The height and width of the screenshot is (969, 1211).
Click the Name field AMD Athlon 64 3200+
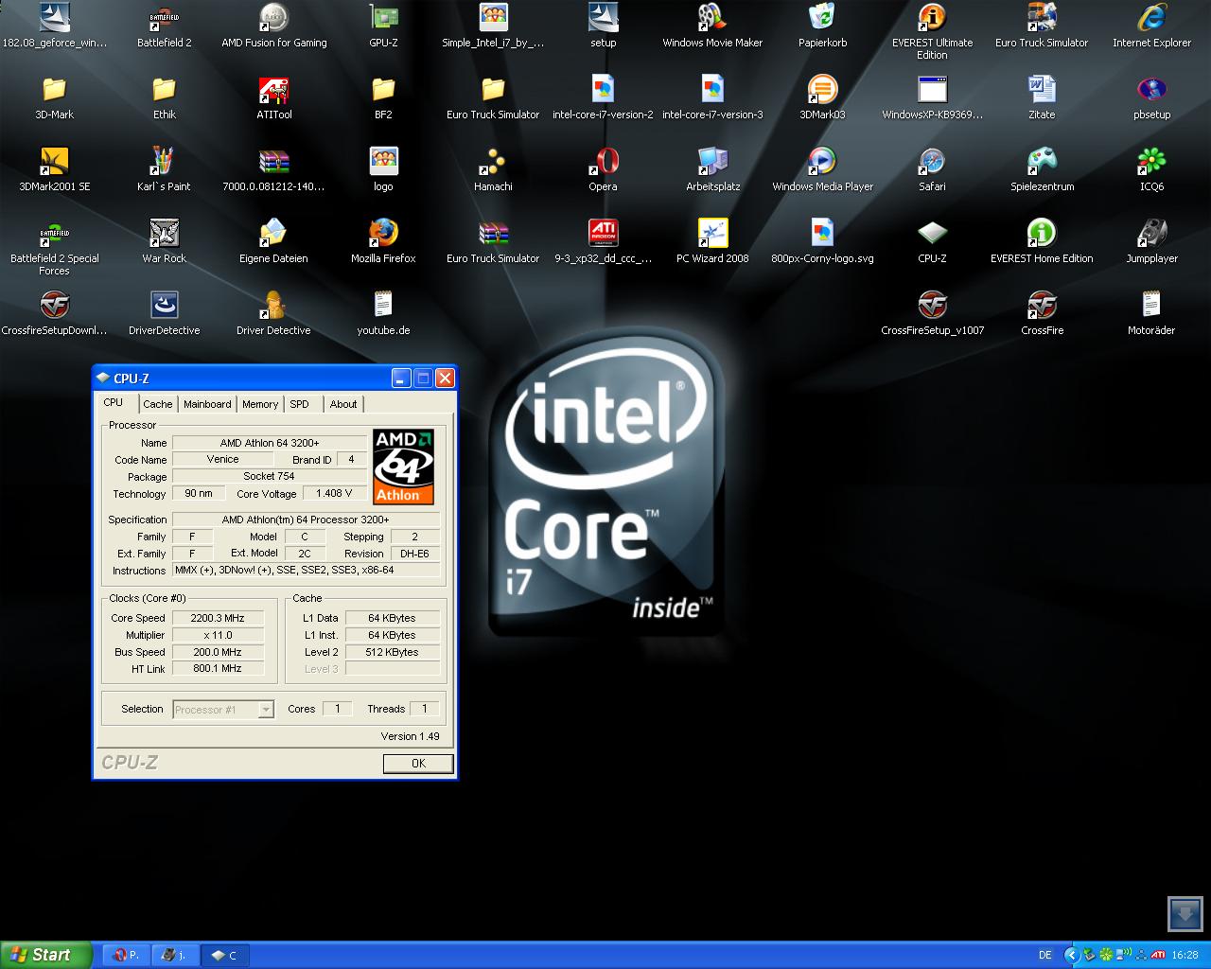tap(270, 443)
